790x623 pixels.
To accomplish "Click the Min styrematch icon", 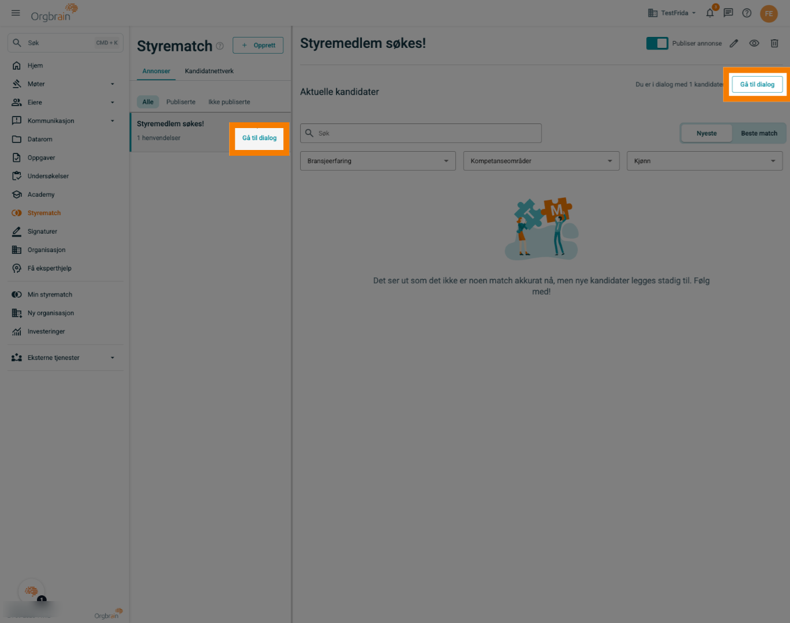I will [x=17, y=295].
